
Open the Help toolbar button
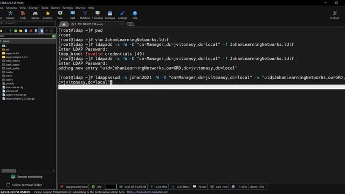(x=135, y=15)
